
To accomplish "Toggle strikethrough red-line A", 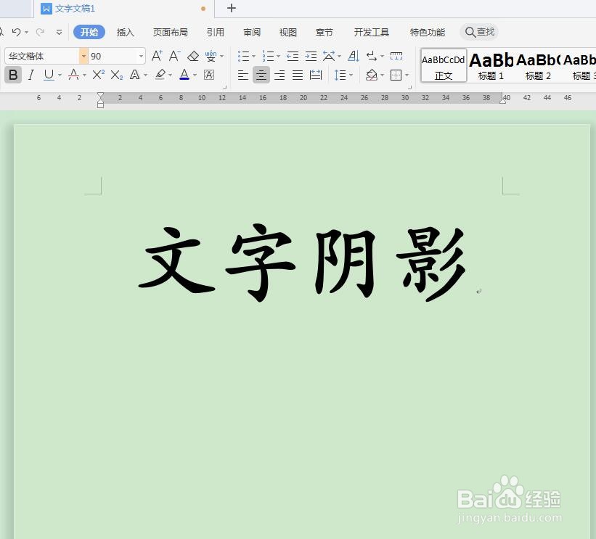I will click(x=74, y=75).
